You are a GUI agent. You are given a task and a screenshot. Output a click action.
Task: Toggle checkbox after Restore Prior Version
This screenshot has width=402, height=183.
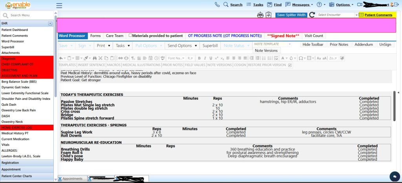(x=290, y=65)
